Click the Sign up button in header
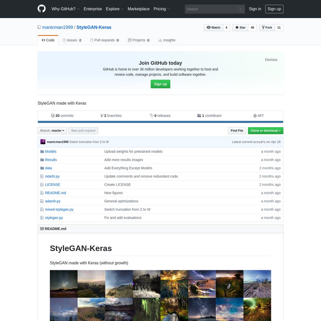The image size is (321, 321). pyautogui.click(x=274, y=9)
